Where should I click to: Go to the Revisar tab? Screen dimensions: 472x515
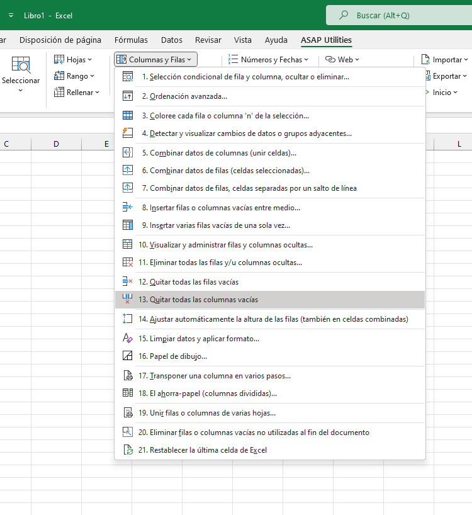tap(208, 40)
